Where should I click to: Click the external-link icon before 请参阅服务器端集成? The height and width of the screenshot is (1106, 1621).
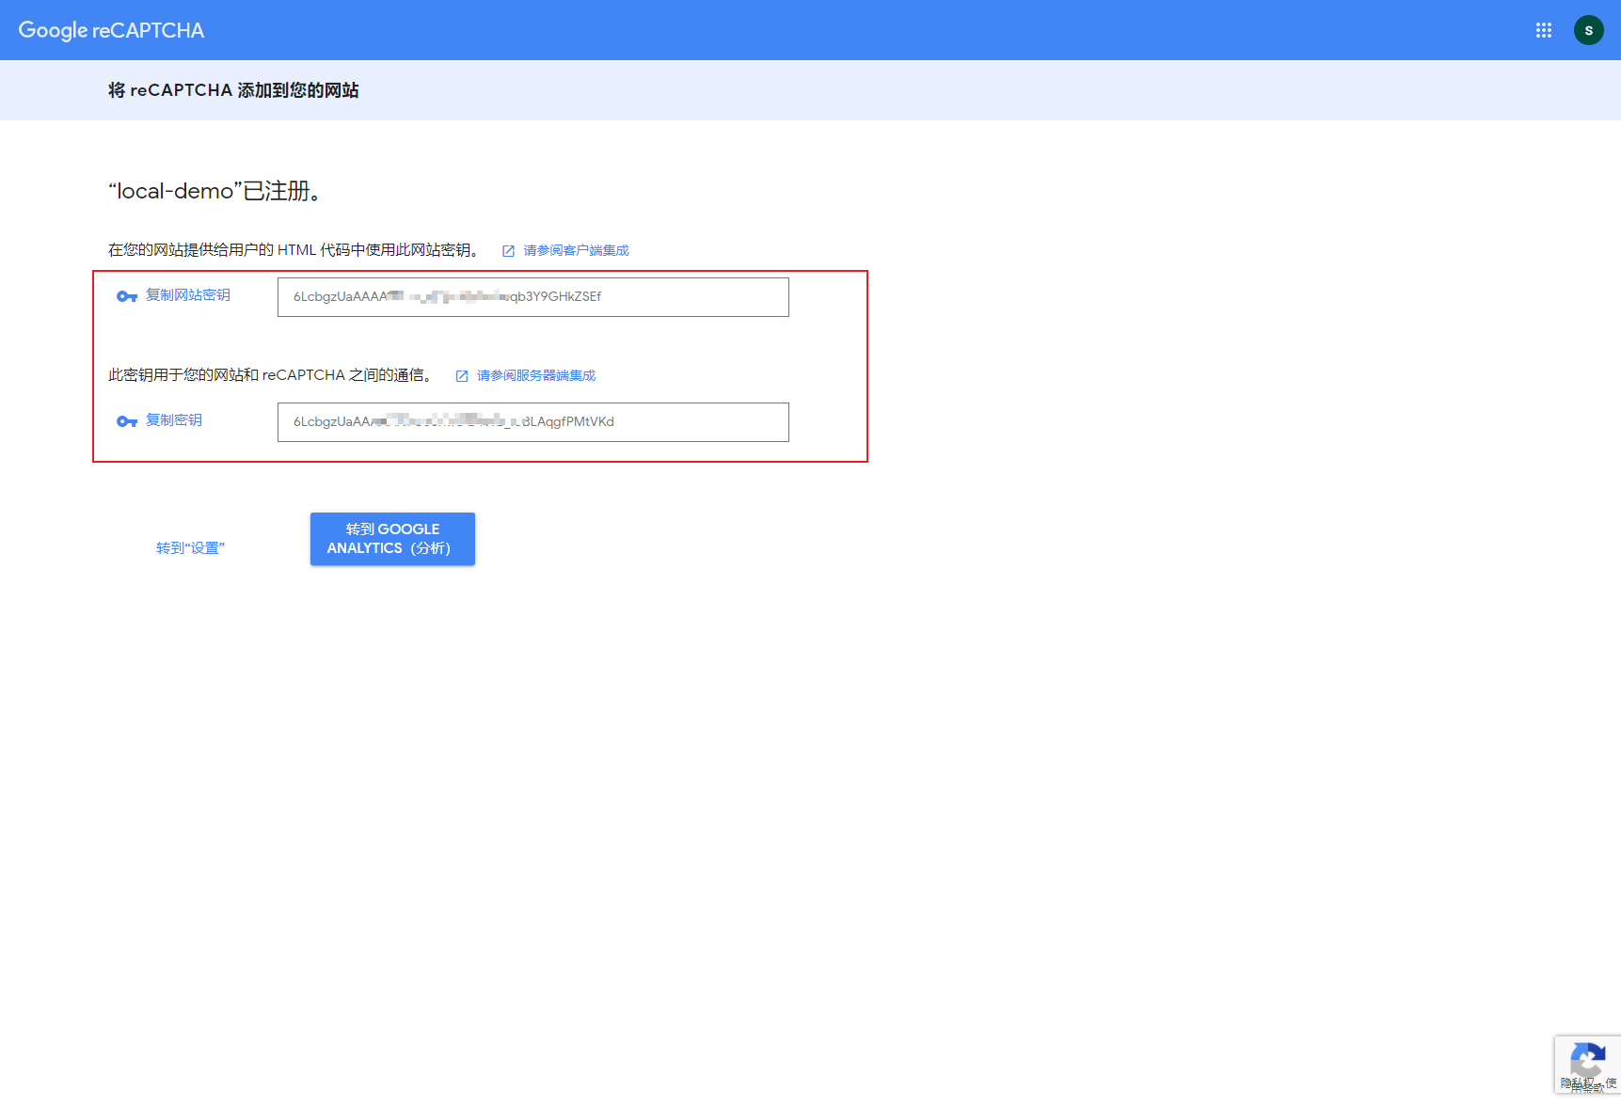(x=462, y=376)
